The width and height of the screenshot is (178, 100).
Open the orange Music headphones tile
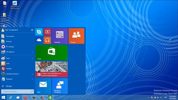47,40
